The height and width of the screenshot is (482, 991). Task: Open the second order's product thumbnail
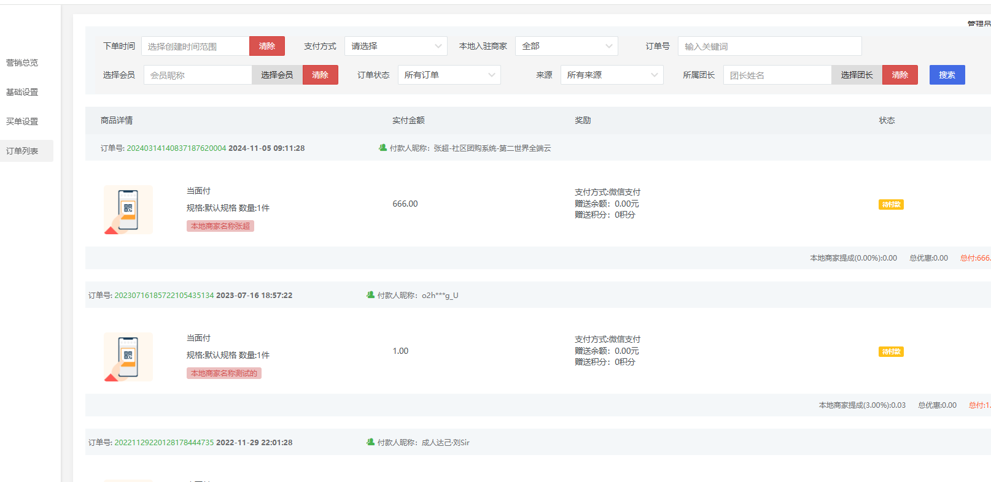pos(128,357)
